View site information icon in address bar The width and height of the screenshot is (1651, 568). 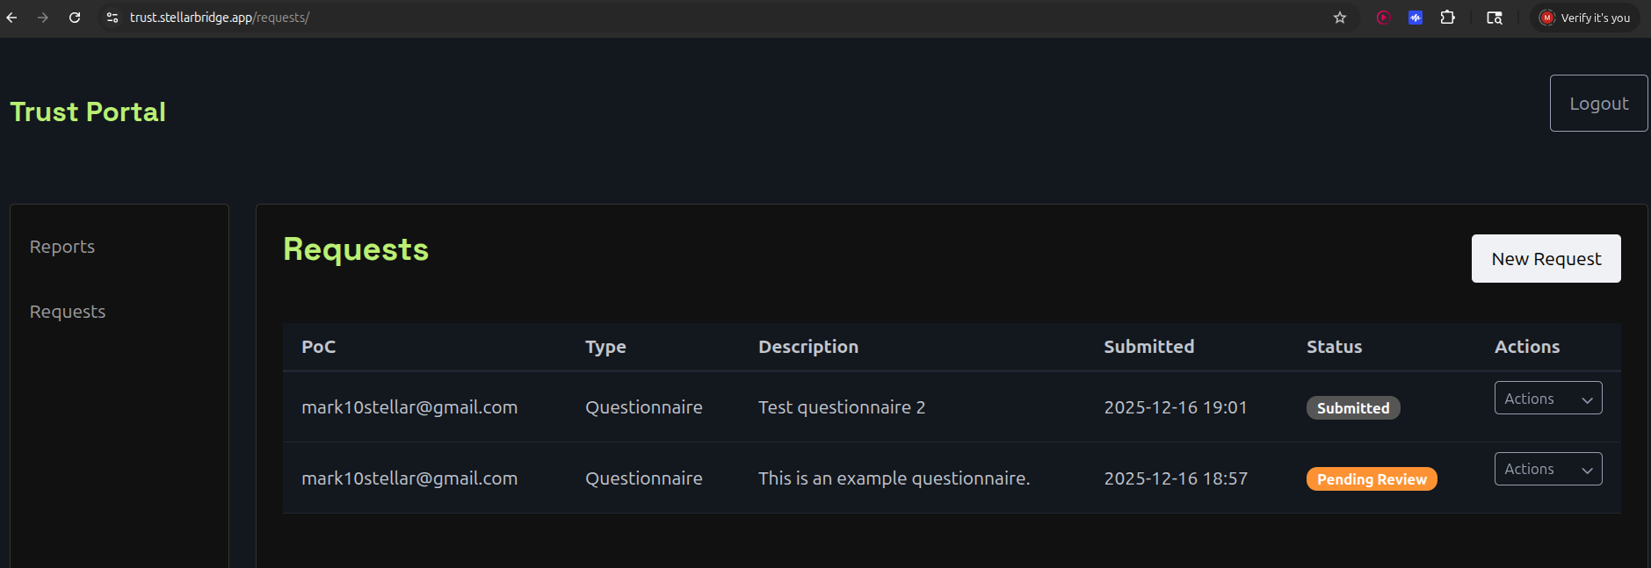pyautogui.click(x=112, y=18)
